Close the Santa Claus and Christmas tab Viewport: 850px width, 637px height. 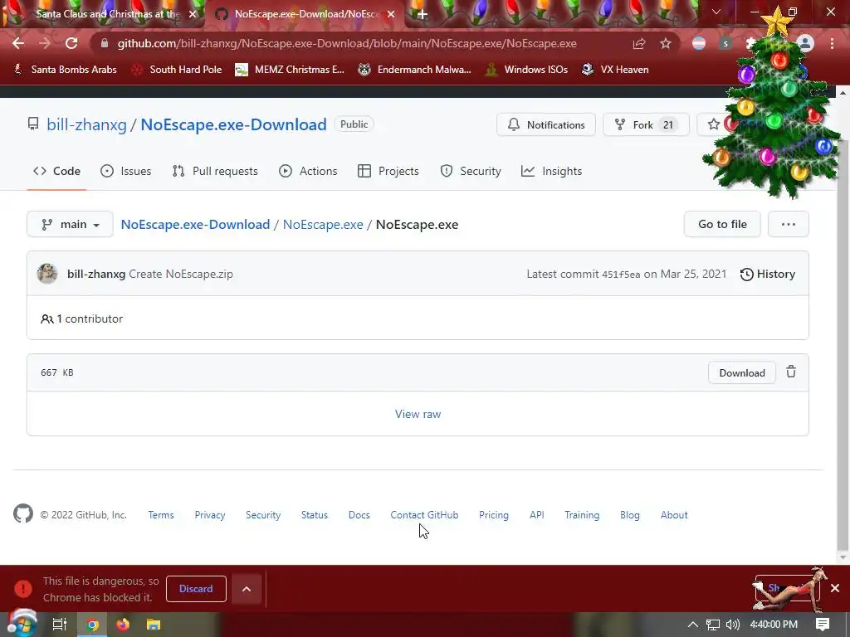193,14
